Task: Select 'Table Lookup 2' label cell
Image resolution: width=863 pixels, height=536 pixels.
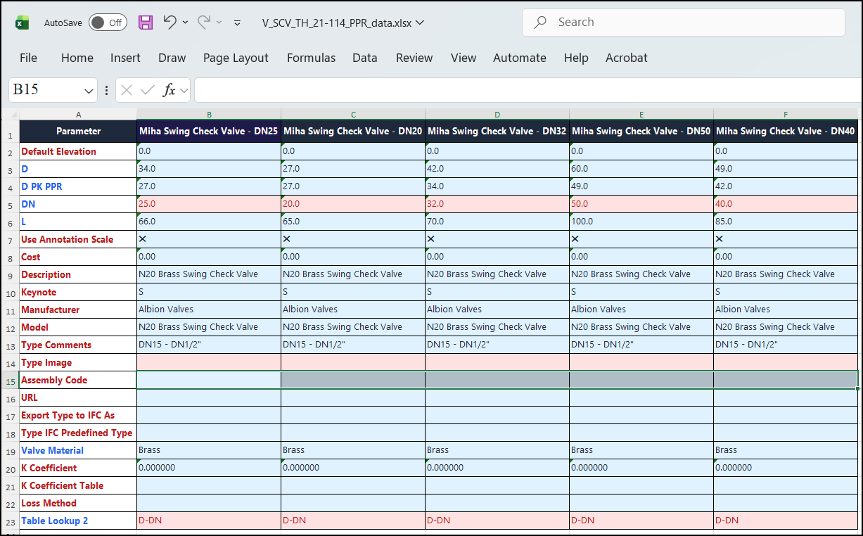Action: tap(78, 521)
